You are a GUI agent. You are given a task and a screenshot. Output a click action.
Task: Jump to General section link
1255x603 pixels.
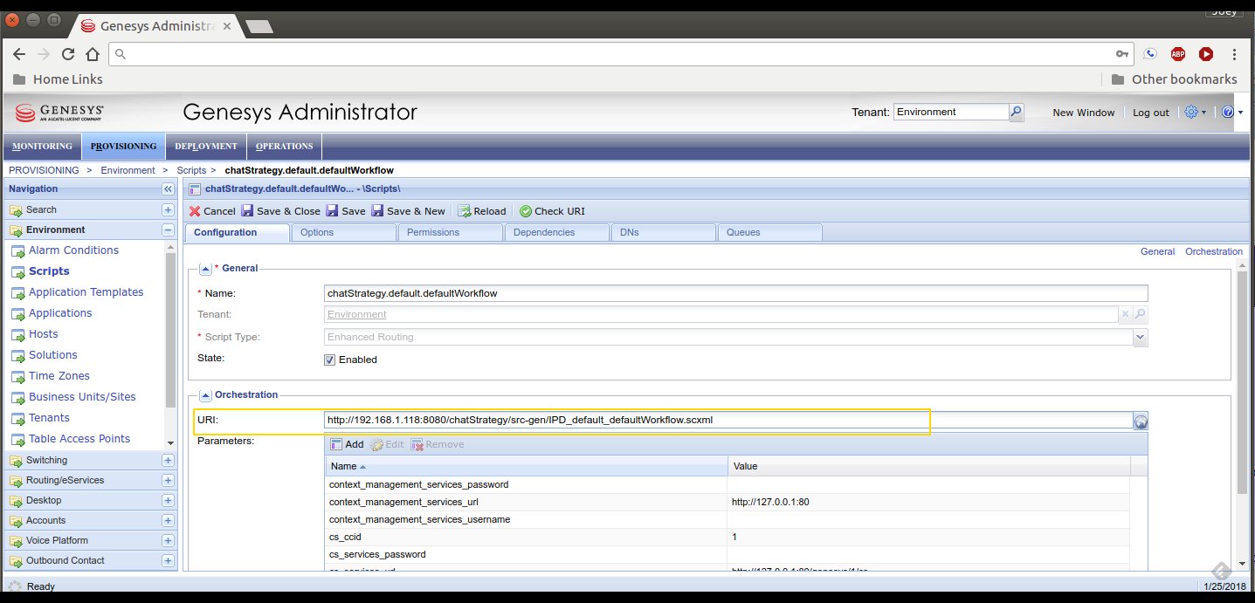tap(1157, 251)
